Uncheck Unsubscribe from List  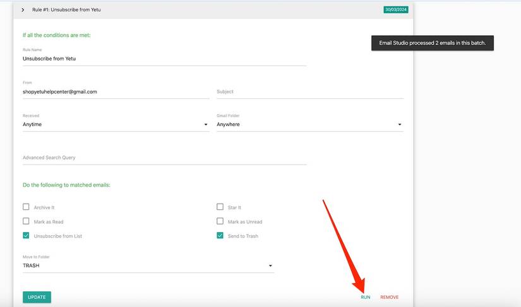point(26,236)
